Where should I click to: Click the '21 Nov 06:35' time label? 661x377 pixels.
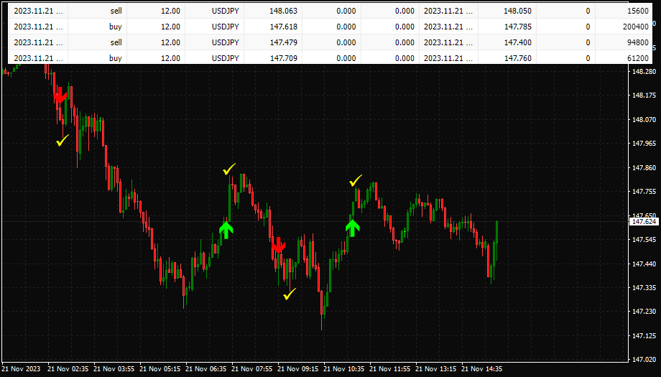click(205, 369)
